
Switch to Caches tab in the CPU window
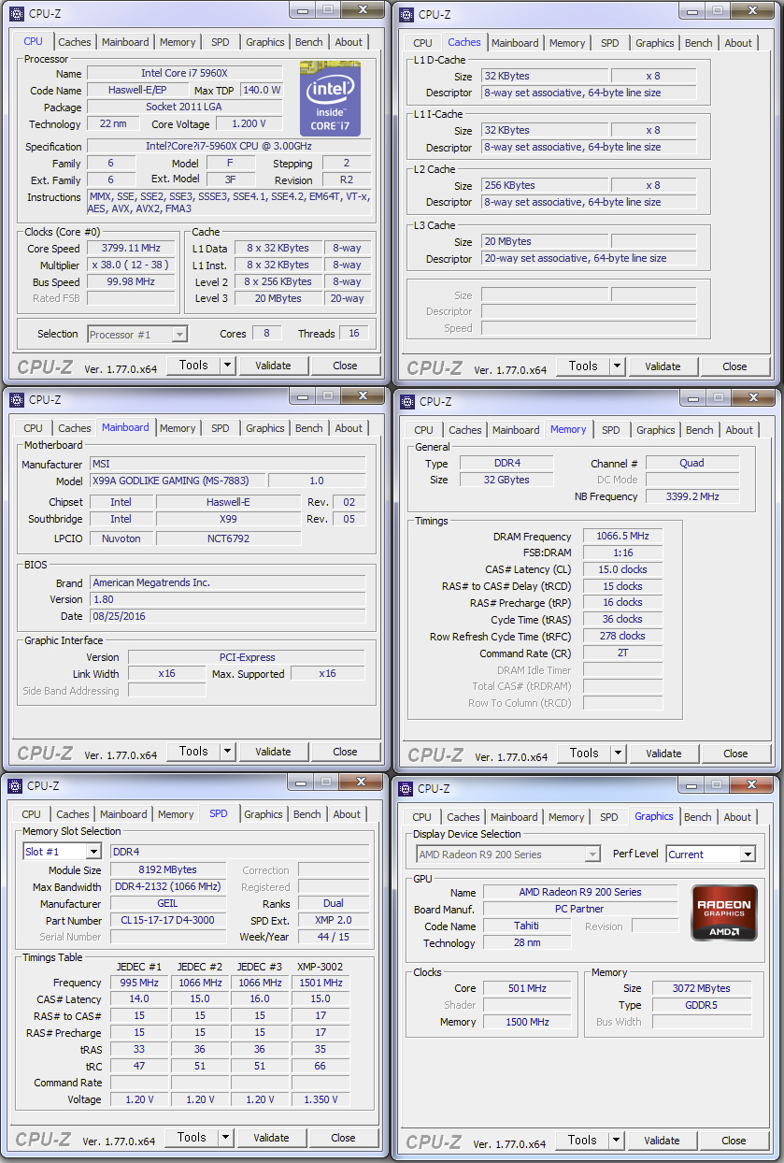coord(75,42)
